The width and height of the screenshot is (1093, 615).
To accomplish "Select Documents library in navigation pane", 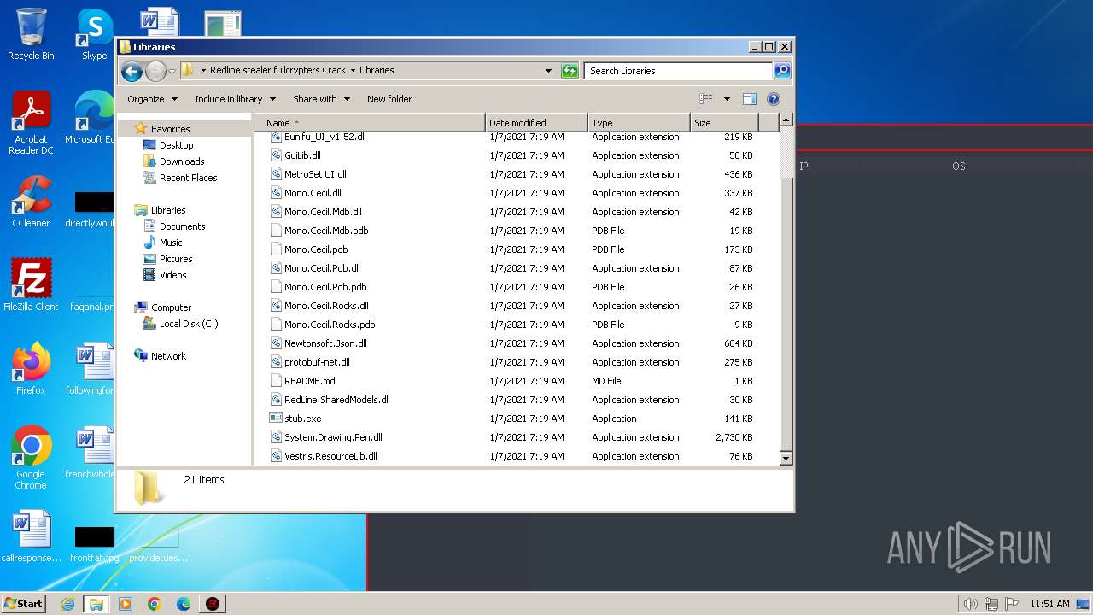I will (182, 226).
